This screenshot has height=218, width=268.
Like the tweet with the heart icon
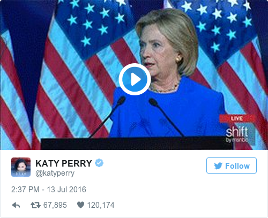[80, 205]
